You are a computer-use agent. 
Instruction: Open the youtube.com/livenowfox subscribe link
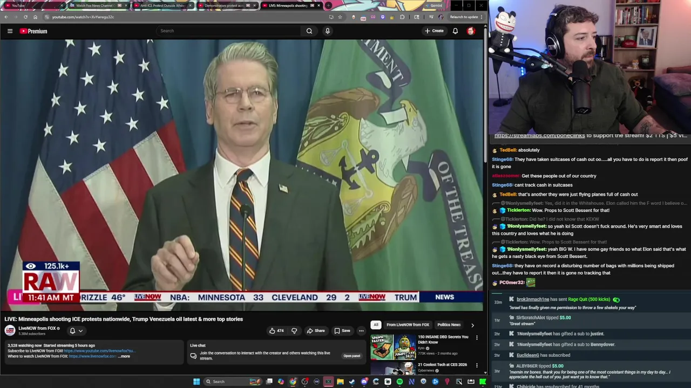coord(99,351)
